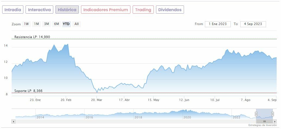Image resolution: width=281 pixels, height=129 pixels.
Task: Choose the 3M zoom range
Action: pyautogui.click(x=46, y=24)
